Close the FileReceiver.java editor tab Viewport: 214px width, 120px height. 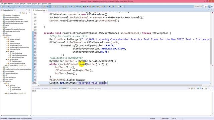pyautogui.click(x=46, y=10)
